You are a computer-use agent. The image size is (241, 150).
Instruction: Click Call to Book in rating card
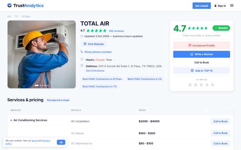(x=201, y=63)
